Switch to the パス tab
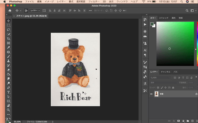This screenshot has height=123, width=198. tap(175, 72)
